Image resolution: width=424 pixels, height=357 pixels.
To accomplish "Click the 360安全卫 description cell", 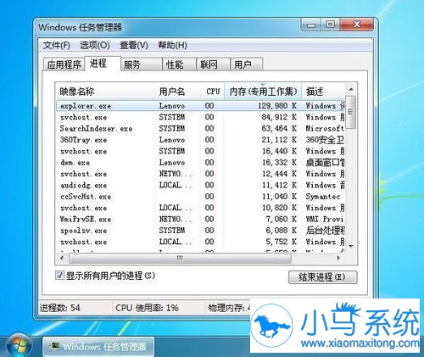I will [325, 140].
